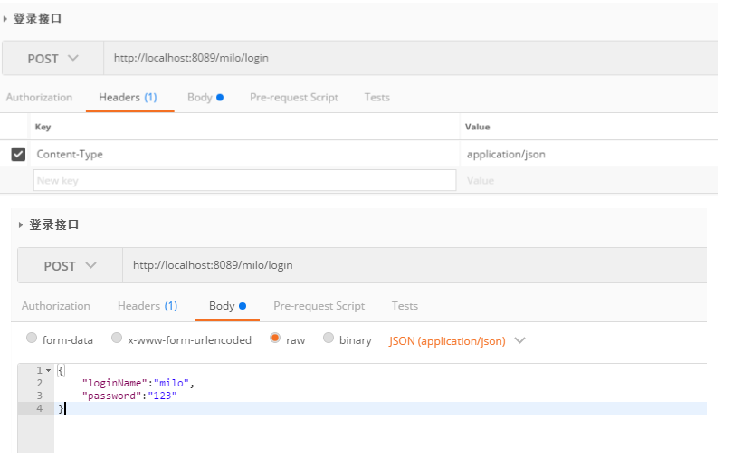Open the Authorization tab in lower panel
The image size is (743, 458).
(56, 306)
